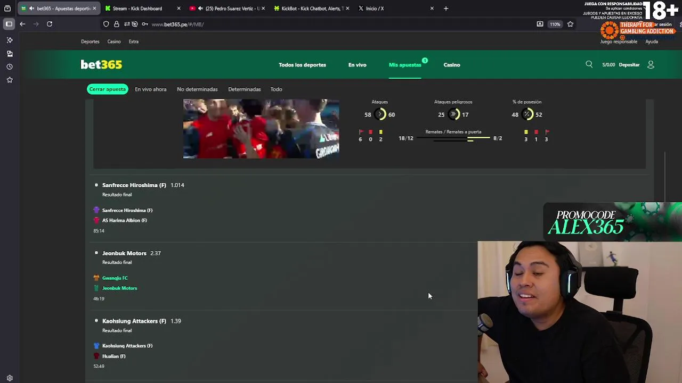Viewport: 682px width, 383px height.
Task: Click the % de posesión 48-52 dial
Action: [527, 114]
